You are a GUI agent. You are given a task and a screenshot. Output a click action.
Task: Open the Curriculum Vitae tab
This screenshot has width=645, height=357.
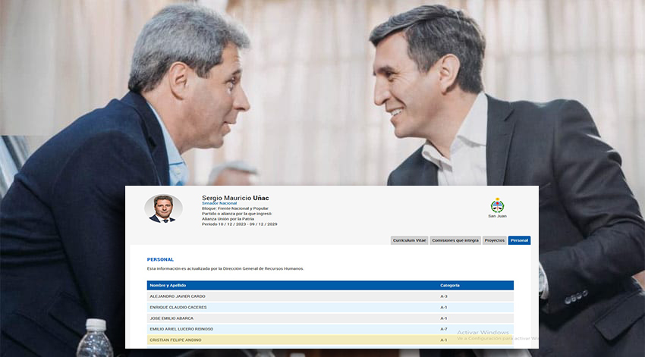409,240
